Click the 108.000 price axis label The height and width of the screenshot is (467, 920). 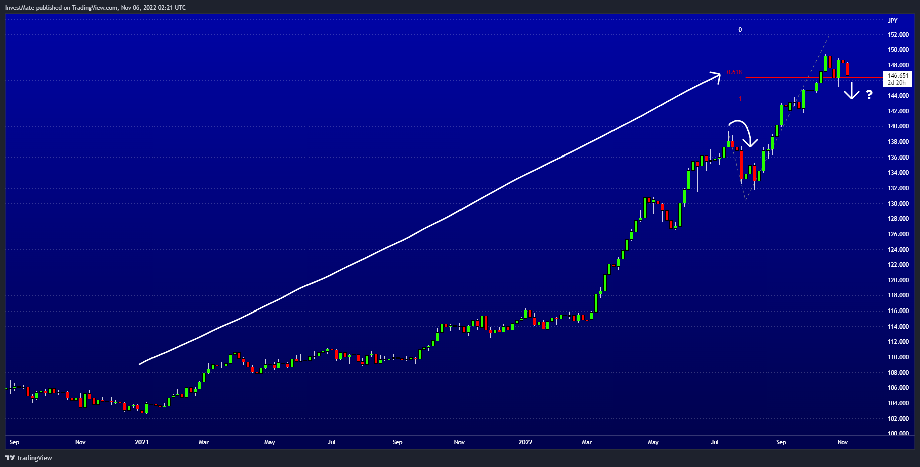click(x=898, y=373)
